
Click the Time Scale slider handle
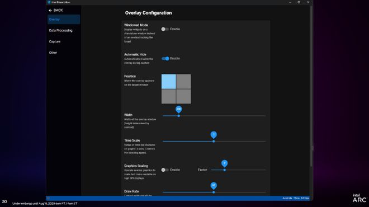[214, 142]
